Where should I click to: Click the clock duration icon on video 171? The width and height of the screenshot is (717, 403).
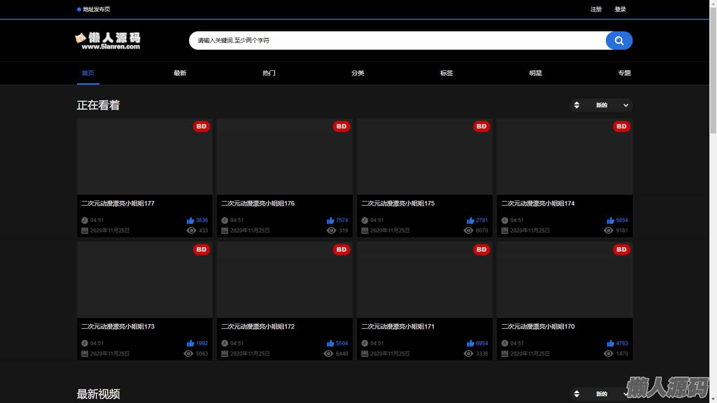(365, 343)
